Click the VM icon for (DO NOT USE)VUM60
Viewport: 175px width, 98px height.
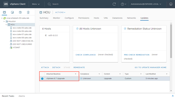click(11, 44)
